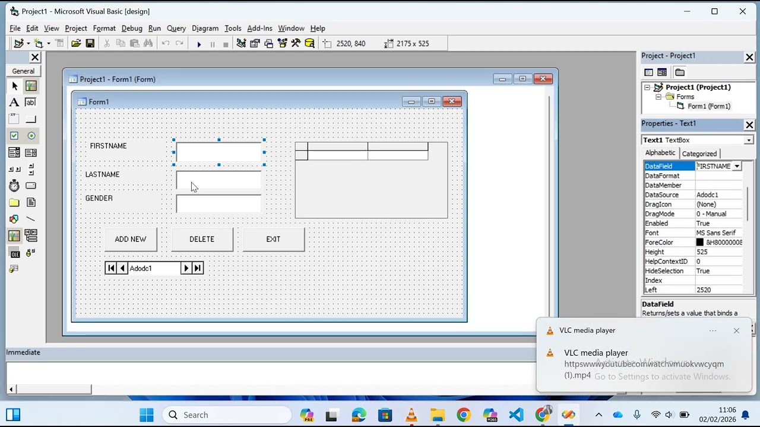Select the Image tool in toolbox
The image size is (760, 427).
[14, 235]
